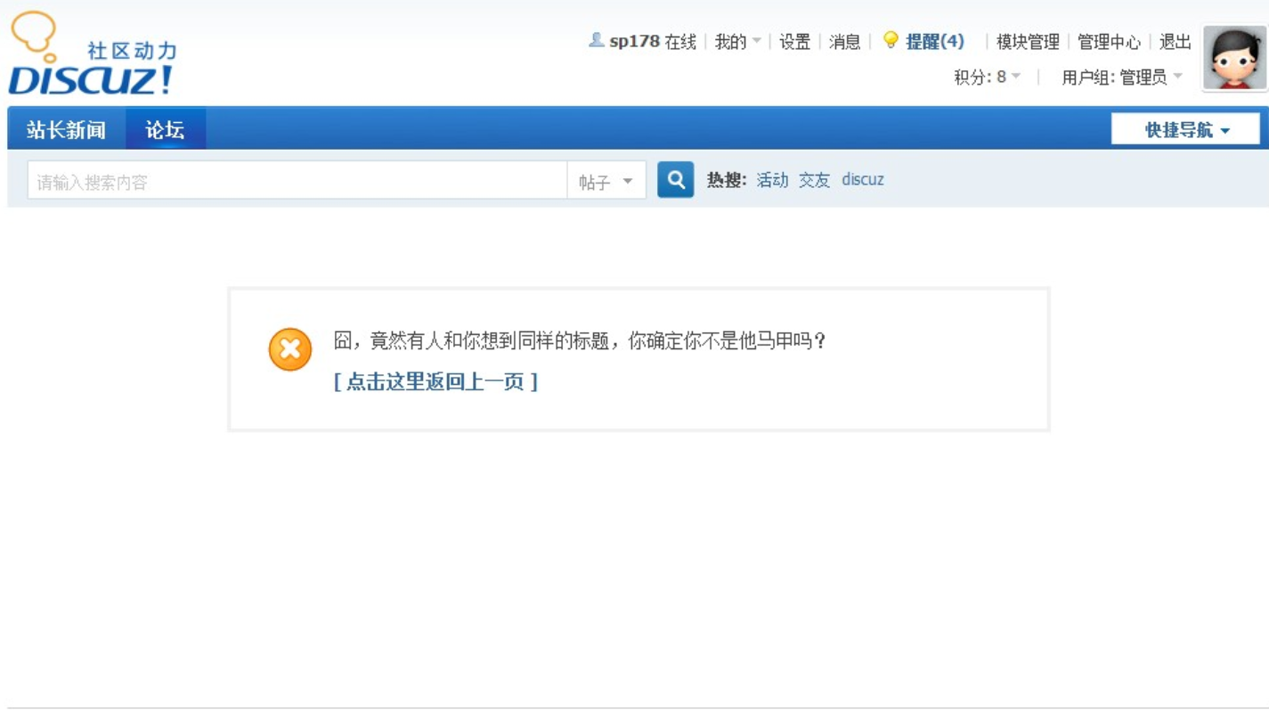Image resolution: width=1269 pixels, height=710 pixels.
Task: Expand the 用户组: 管理员 dropdown
Action: pos(1122,78)
